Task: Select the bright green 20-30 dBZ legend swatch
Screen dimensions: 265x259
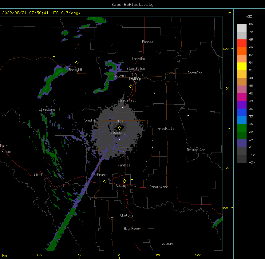Action: pos(242,128)
